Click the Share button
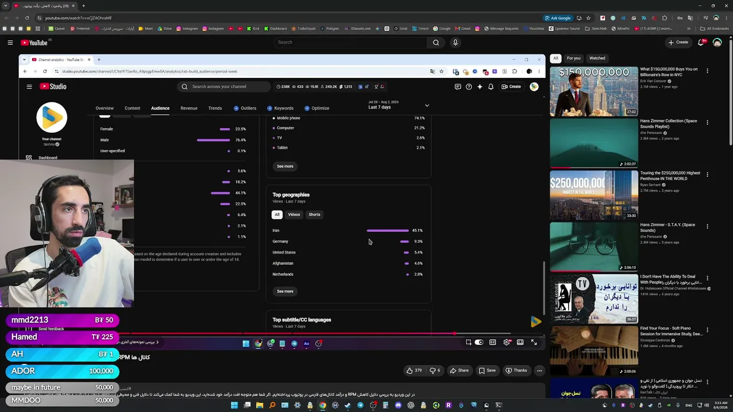Screen dimensions: 733x412 459,370
